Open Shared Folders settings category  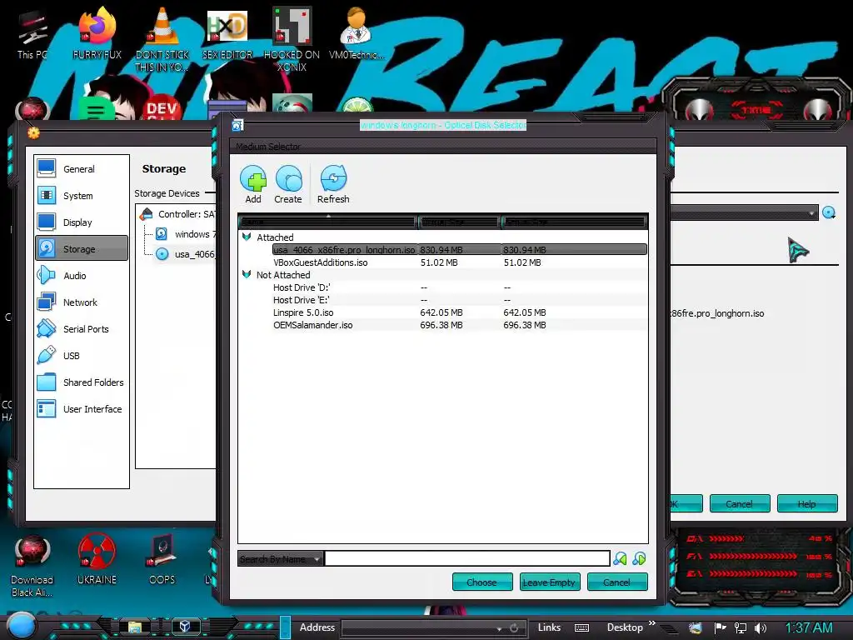(x=82, y=382)
